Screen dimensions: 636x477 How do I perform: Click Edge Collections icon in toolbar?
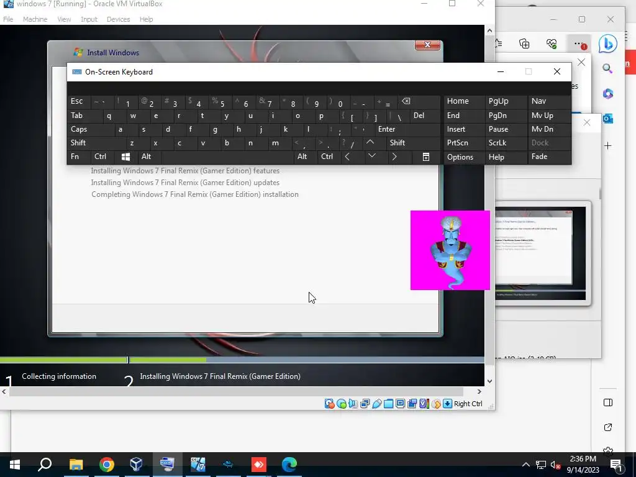pyautogui.click(x=524, y=44)
